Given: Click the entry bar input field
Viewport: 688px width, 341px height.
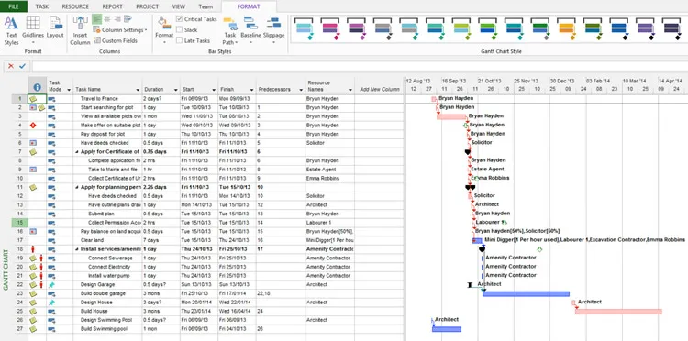Looking at the screenshot, I should pos(360,66).
